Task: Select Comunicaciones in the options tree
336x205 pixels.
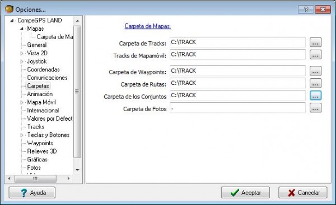Action: [47, 78]
